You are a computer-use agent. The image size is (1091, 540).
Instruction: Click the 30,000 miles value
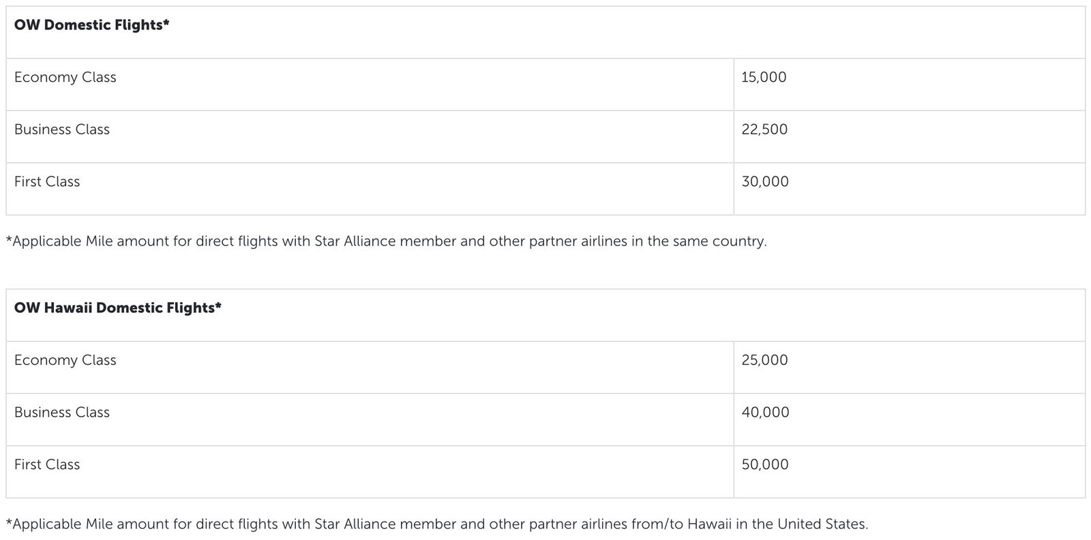[x=765, y=181]
